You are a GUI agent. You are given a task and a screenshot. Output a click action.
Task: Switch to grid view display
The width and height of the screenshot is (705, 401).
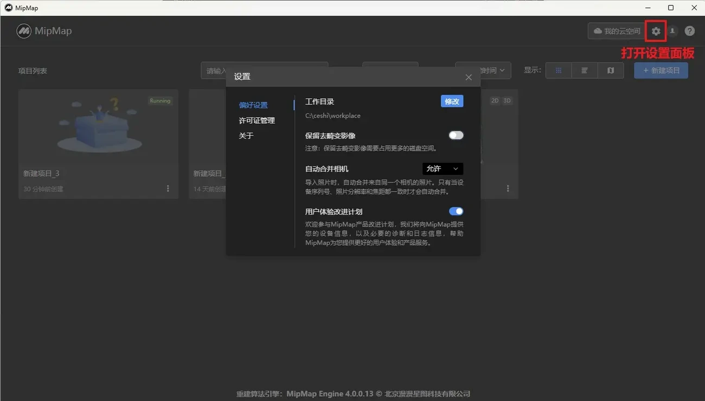559,71
